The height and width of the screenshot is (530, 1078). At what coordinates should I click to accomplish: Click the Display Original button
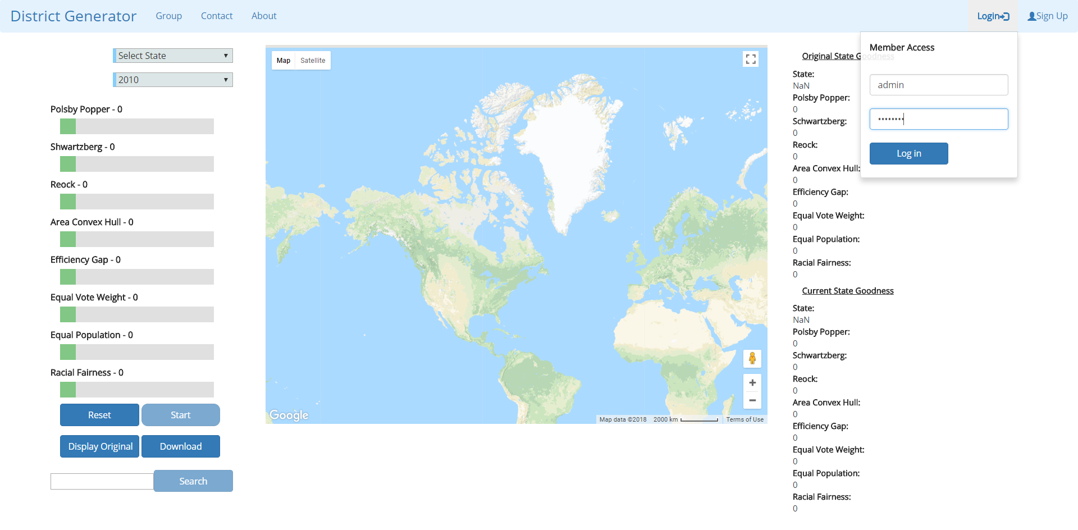tap(100, 446)
